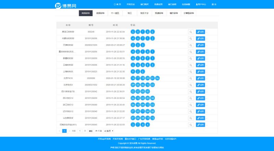Click search icon in issue 20200321035 row
The width and height of the screenshot is (274, 151).
click(191, 45)
